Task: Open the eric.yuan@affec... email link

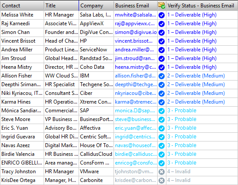Action: (x=135, y=128)
